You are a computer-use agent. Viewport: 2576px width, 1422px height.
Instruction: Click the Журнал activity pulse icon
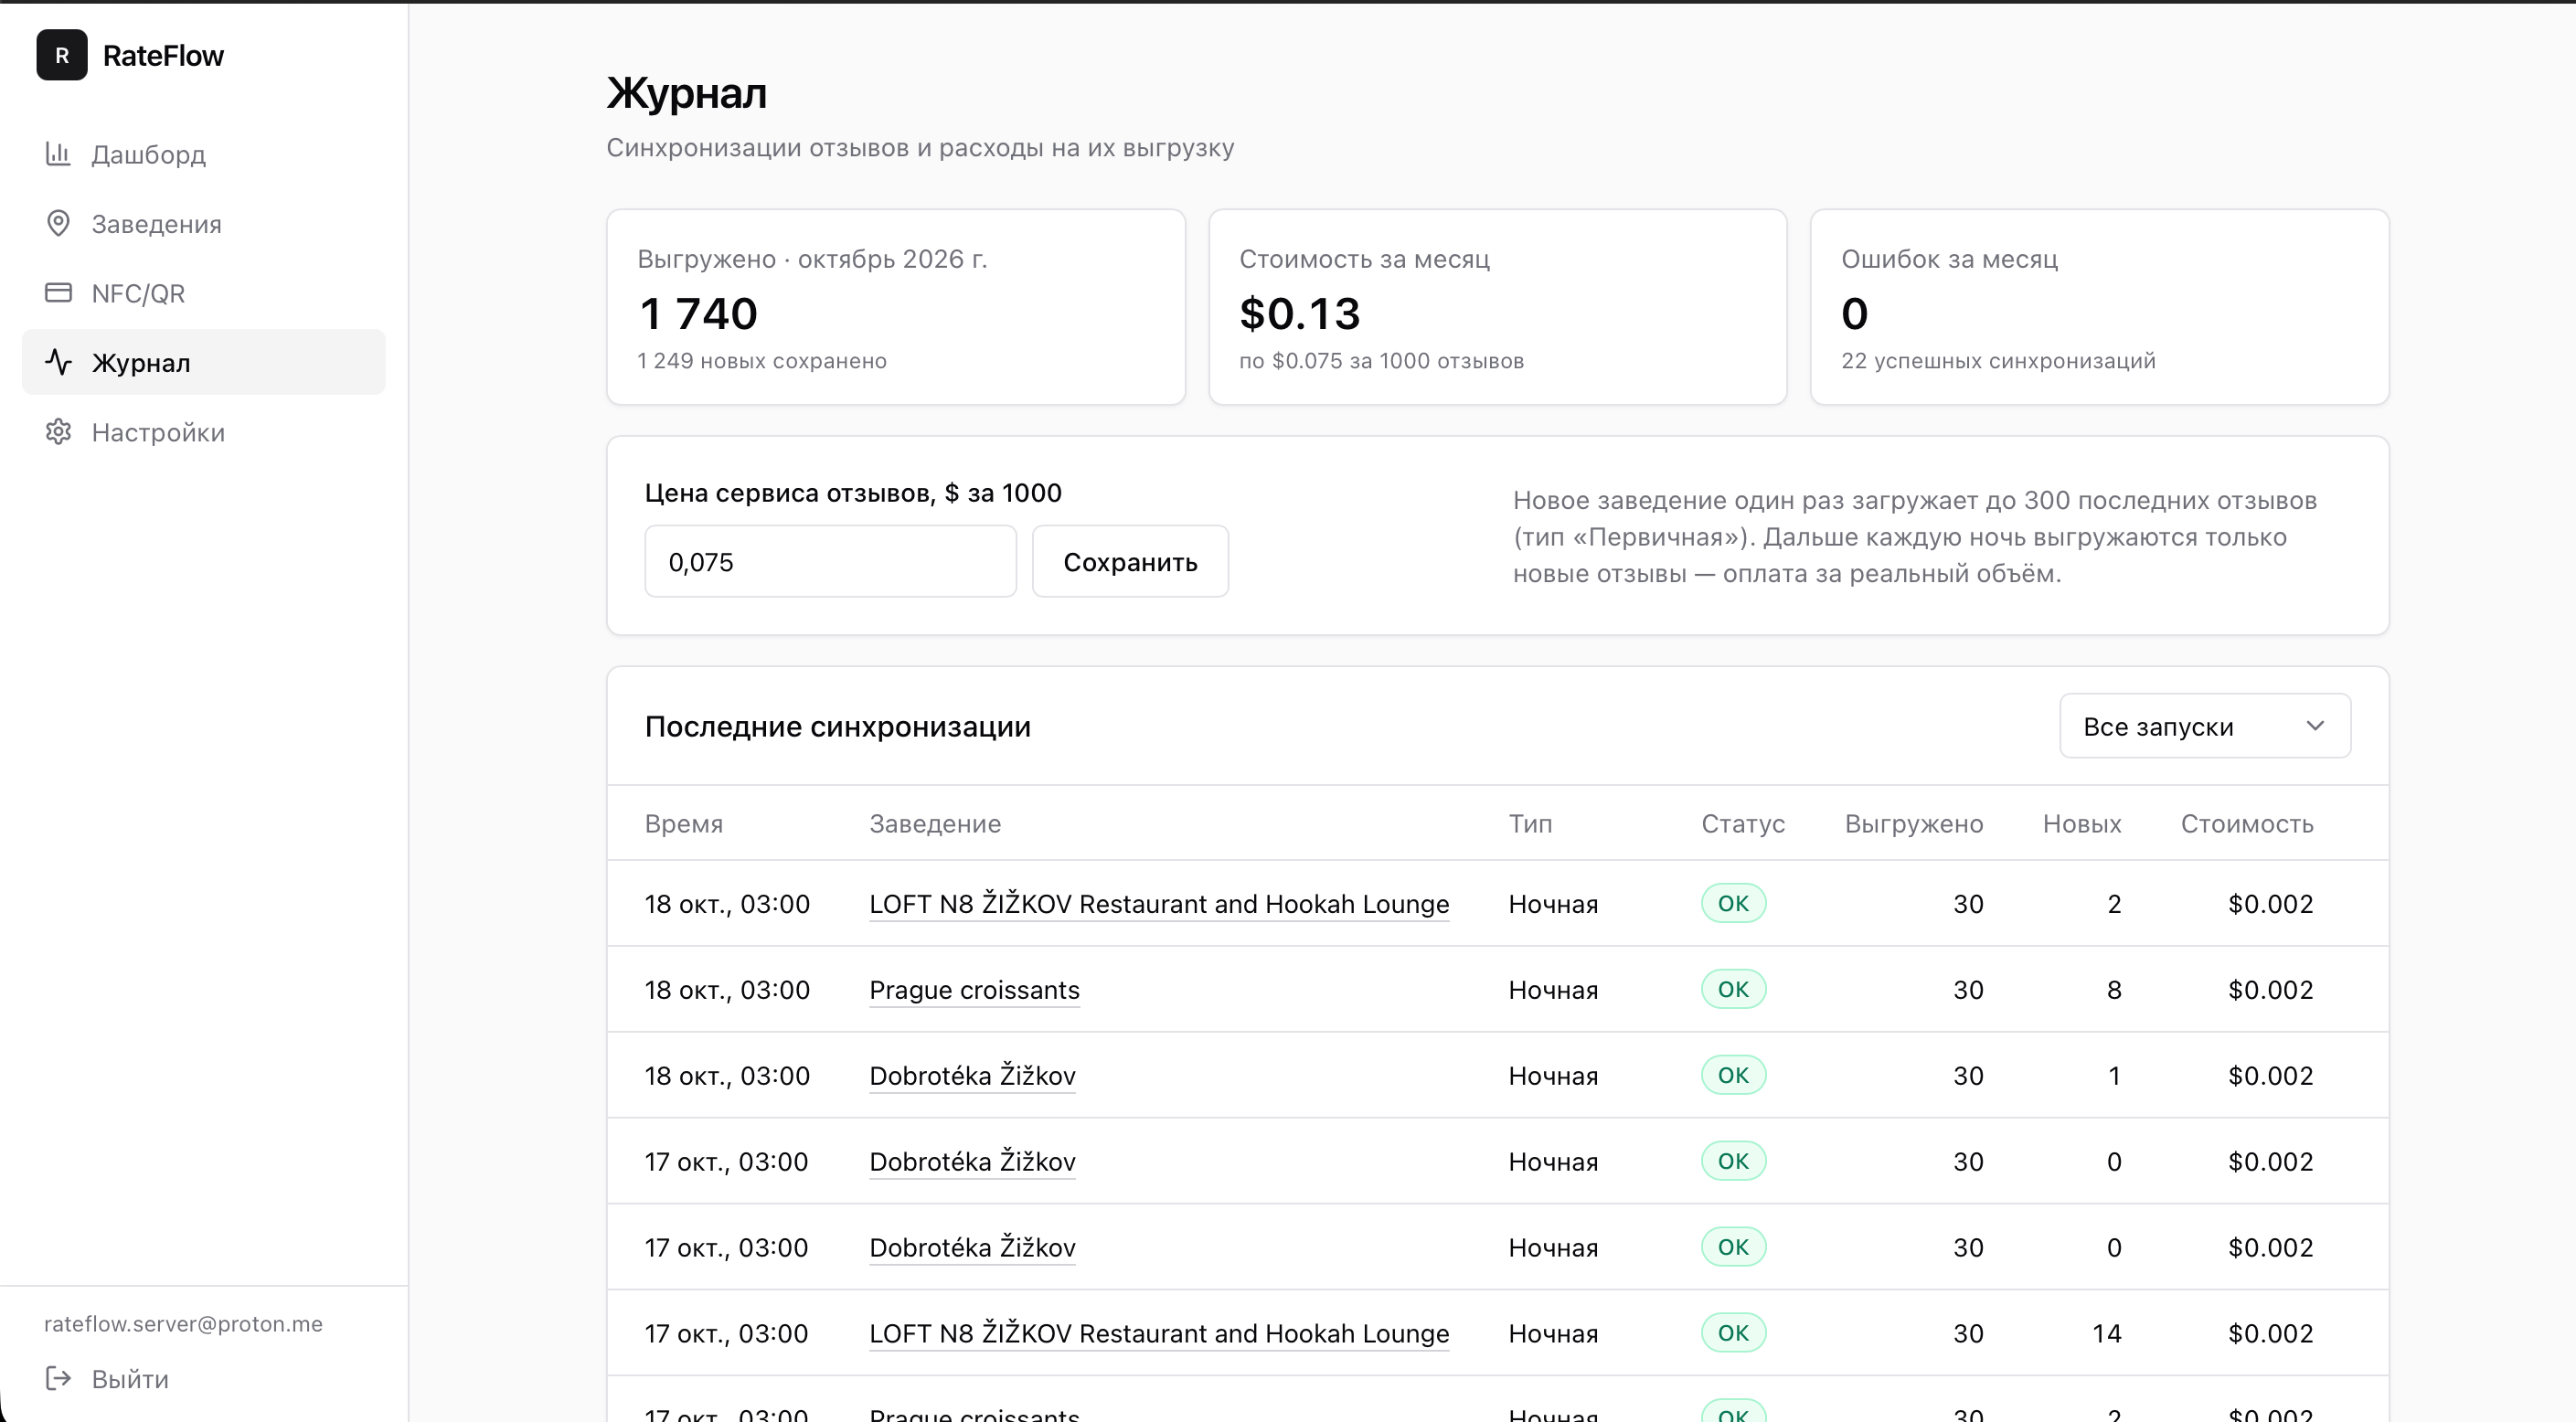[58, 362]
